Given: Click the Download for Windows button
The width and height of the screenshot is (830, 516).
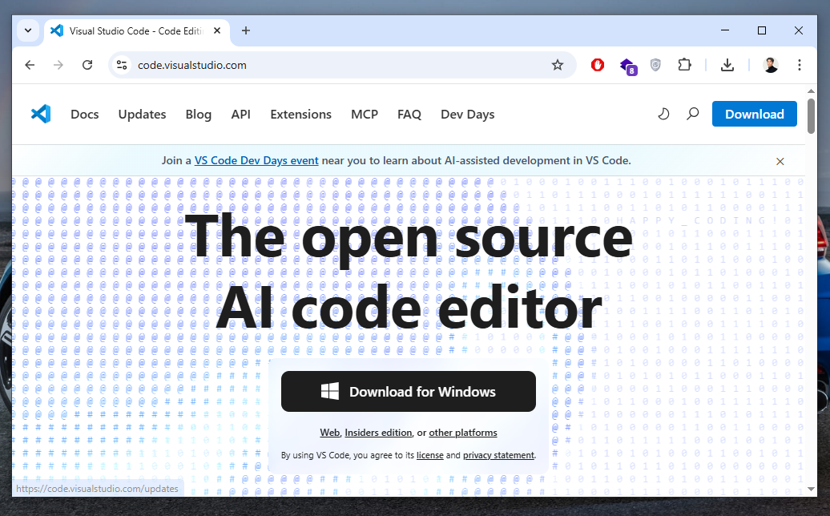Looking at the screenshot, I should click(408, 392).
